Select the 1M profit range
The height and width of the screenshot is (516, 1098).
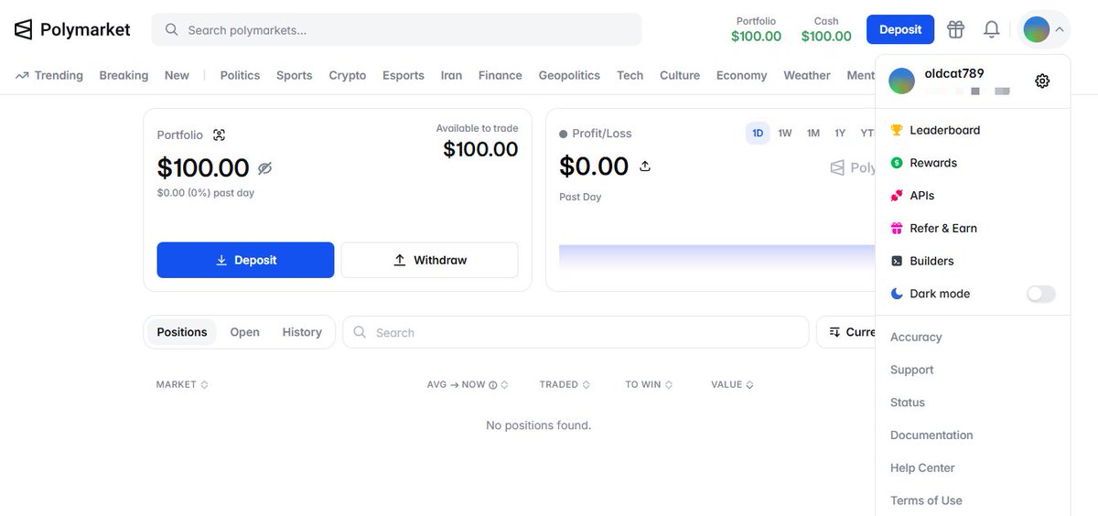tap(813, 134)
